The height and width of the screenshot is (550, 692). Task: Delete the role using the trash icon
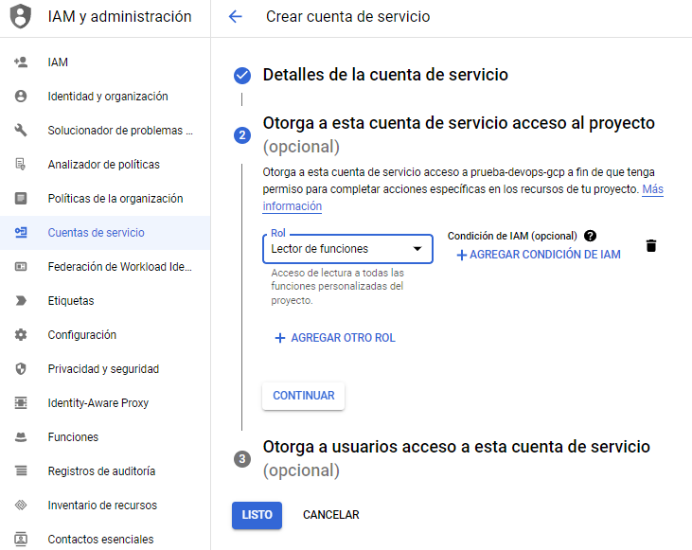coord(650,246)
